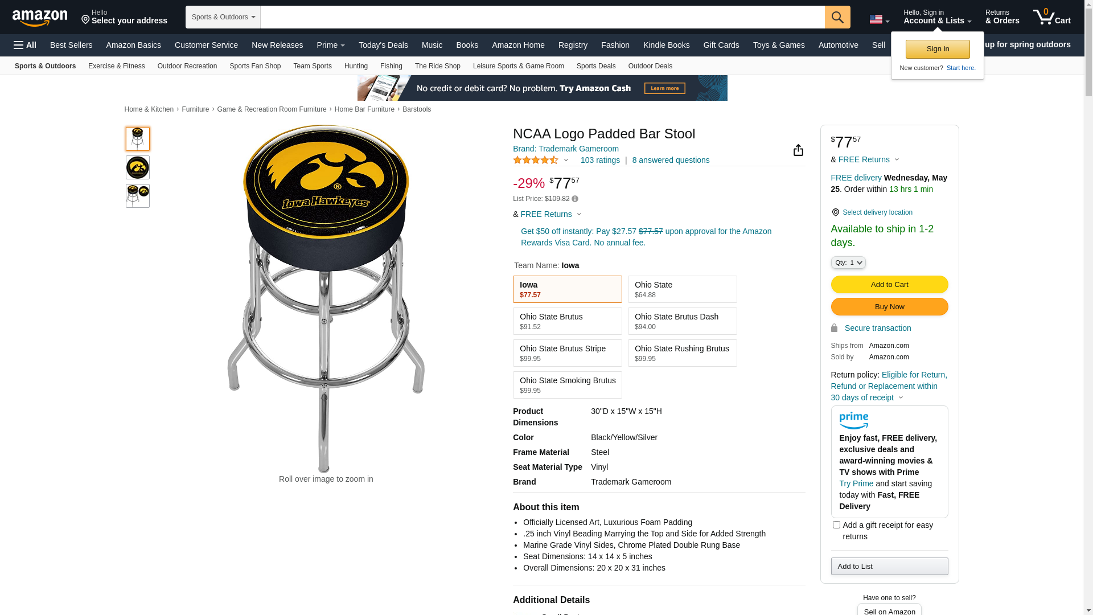Click the List Price info icon
The image size is (1093, 615).
click(575, 199)
